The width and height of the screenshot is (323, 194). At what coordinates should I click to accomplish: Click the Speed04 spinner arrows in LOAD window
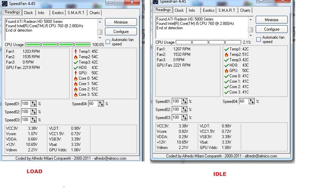[101, 104]
